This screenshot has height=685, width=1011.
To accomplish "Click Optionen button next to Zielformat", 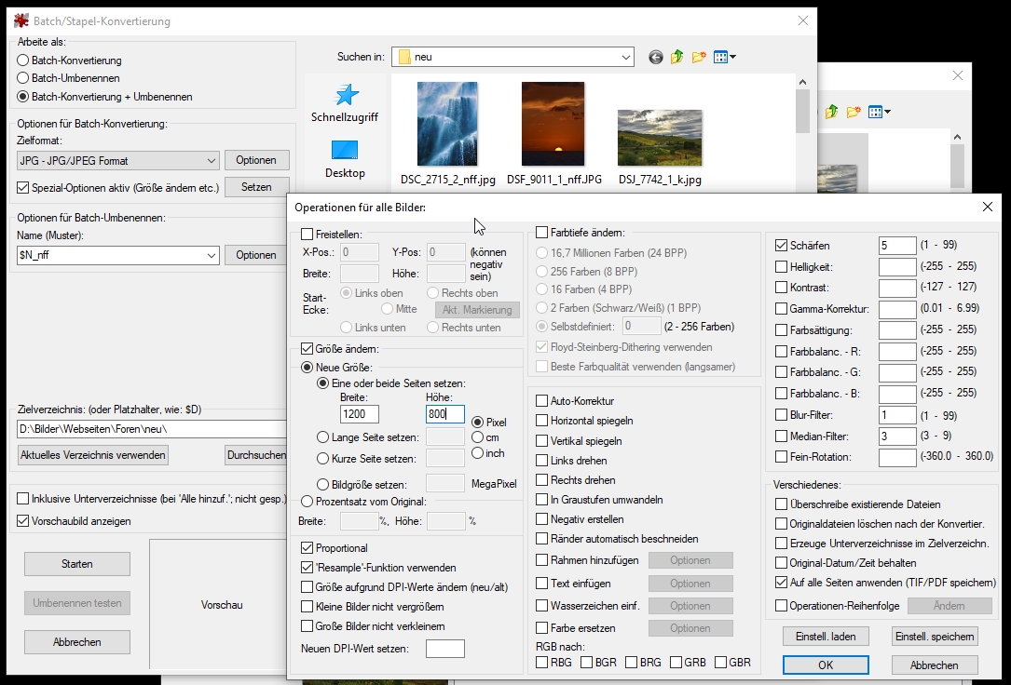I will pos(256,160).
